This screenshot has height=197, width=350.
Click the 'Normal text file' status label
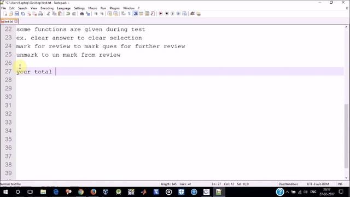click(x=10, y=184)
